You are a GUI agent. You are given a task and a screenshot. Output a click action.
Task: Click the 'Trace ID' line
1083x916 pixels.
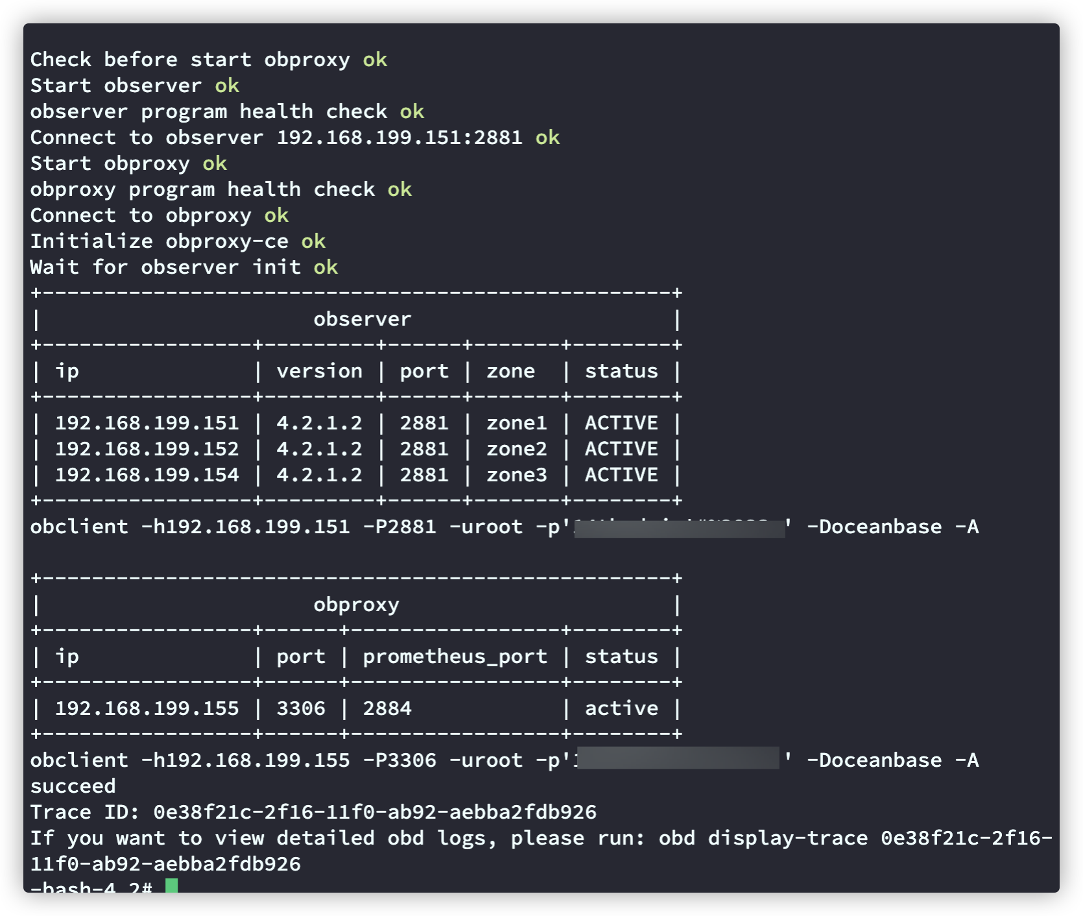point(313,812)
